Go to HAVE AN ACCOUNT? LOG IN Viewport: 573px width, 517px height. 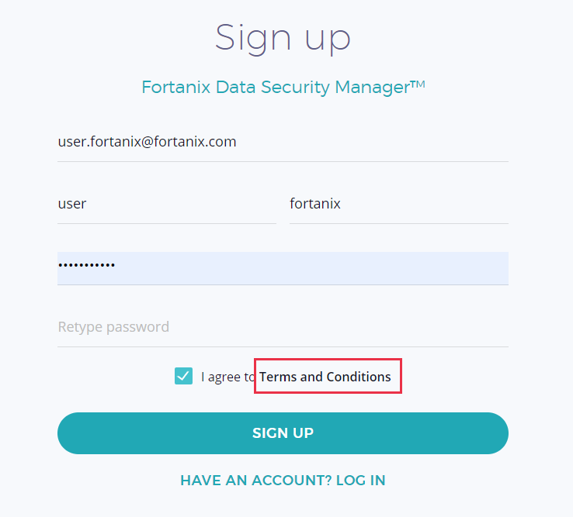click(283, 481)
